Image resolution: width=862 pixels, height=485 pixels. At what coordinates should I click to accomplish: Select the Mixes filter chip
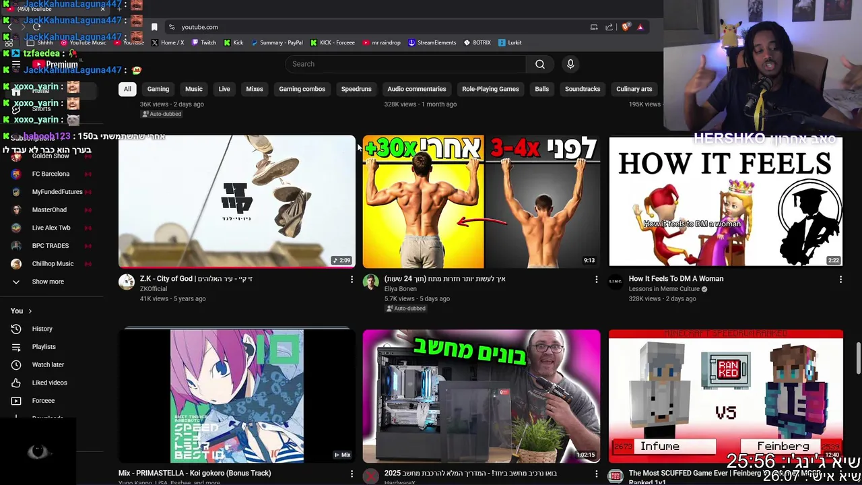255,89
